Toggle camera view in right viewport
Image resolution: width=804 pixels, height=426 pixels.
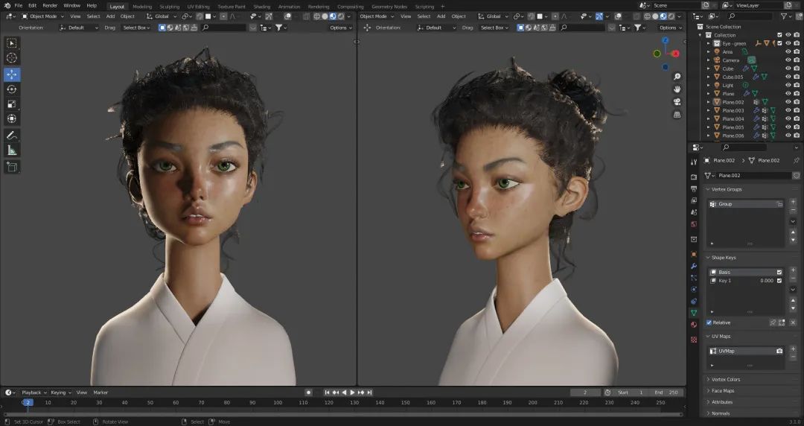point(677,102)
